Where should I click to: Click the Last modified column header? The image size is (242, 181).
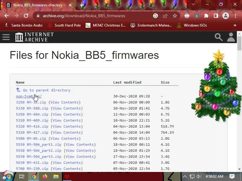point(127,82)
